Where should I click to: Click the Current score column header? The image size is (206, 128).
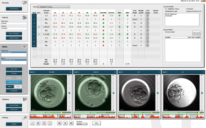tap(46, 12)
